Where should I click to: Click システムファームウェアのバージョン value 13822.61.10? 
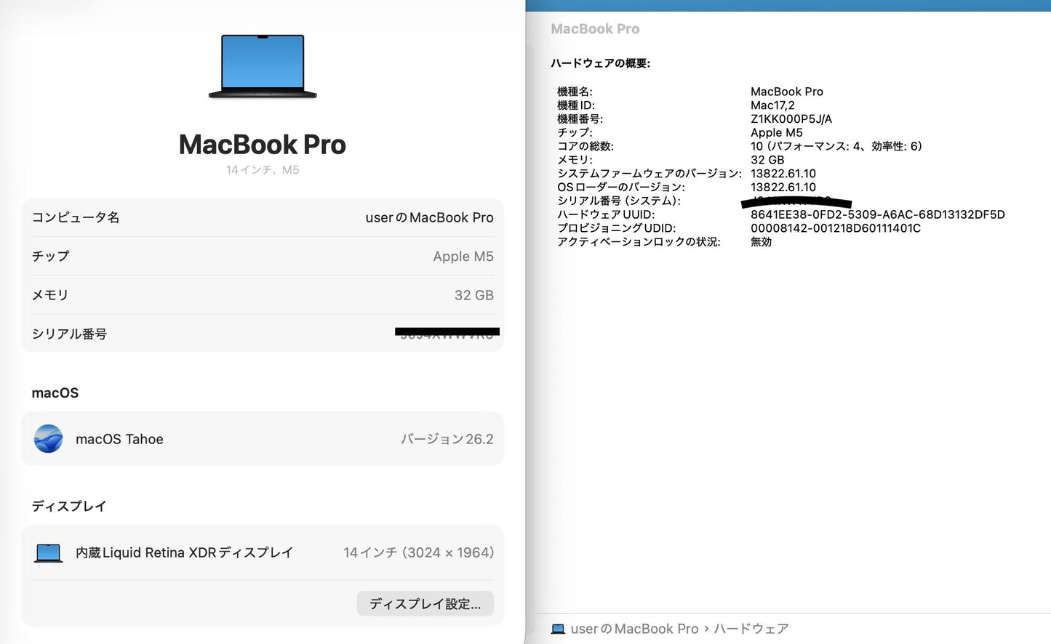coord(783,174)
